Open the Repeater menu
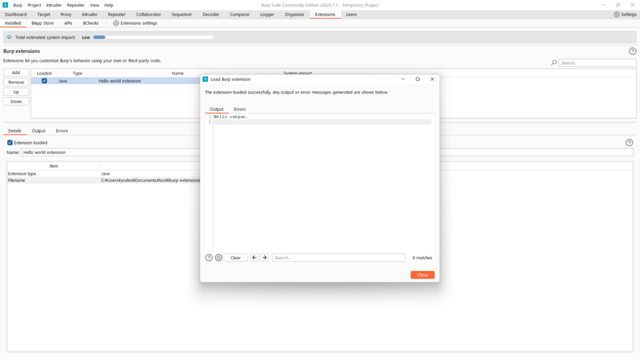The image size is (640, 359). pos(75,5)
